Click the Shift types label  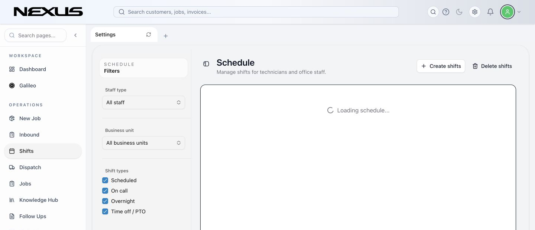point(117,171)
